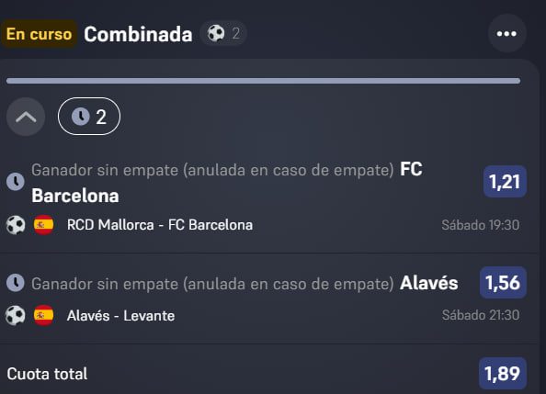Click the clock icon beside FC Barcelona pick
Screen dimensions: 546x394
(x=16, y=181)
